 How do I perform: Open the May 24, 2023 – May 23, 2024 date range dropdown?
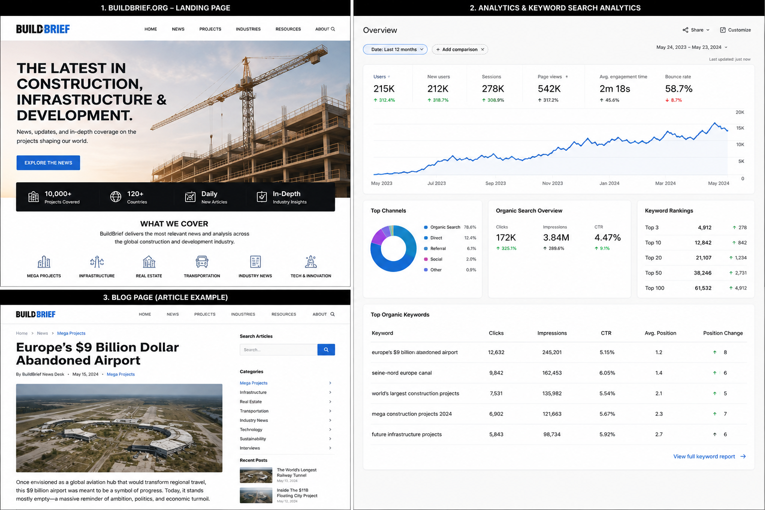click(692, 47)
